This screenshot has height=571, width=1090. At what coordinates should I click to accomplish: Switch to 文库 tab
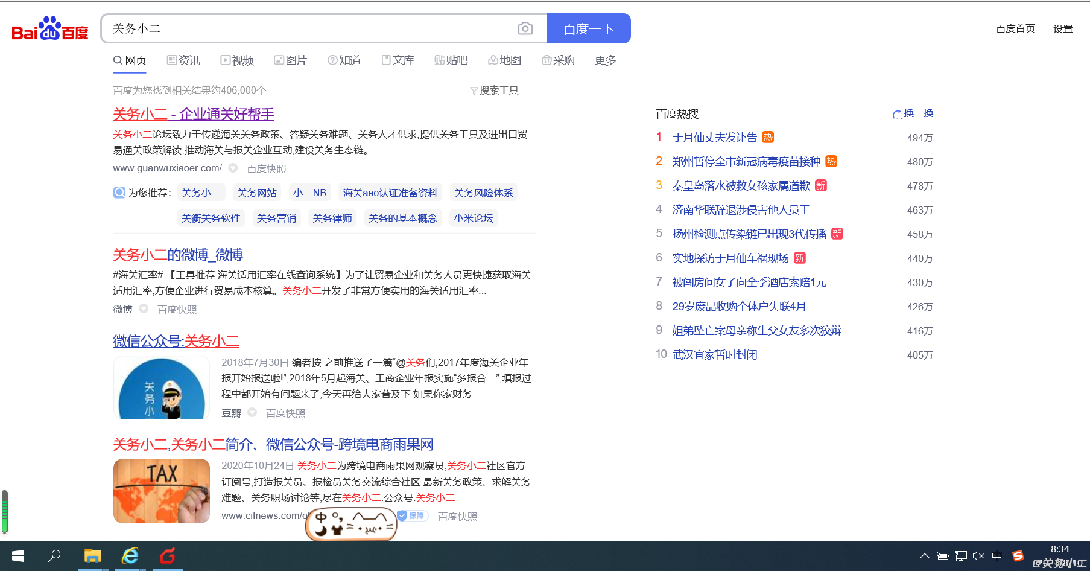click(398, 60)
